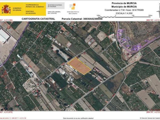Click the Spanish coat of arms emblem
160x120 pixels.
[x=6, y=9]
